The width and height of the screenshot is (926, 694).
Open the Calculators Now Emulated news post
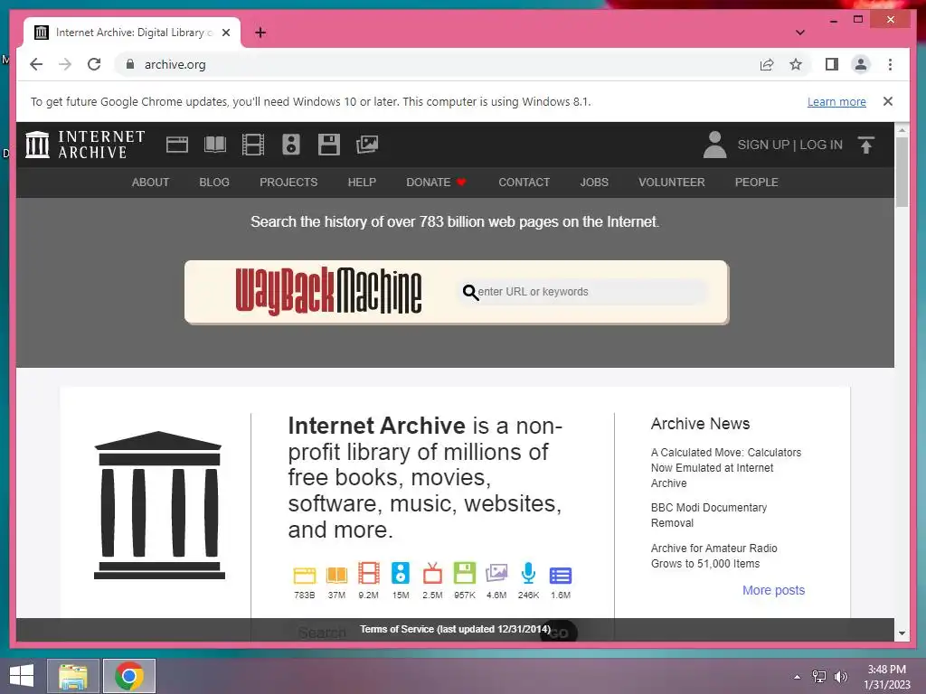coord(726,468)
